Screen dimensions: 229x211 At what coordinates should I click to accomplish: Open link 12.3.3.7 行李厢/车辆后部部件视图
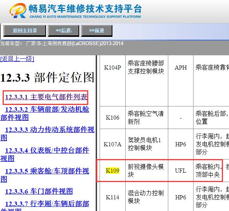[45, 206]
